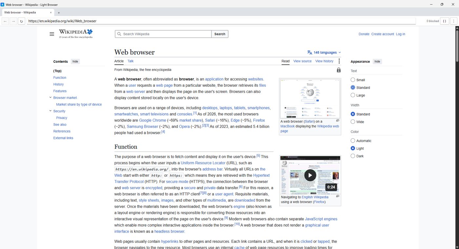Switch to the Talk tab
The width and height of the screenshot is (459, 249).
130,61
